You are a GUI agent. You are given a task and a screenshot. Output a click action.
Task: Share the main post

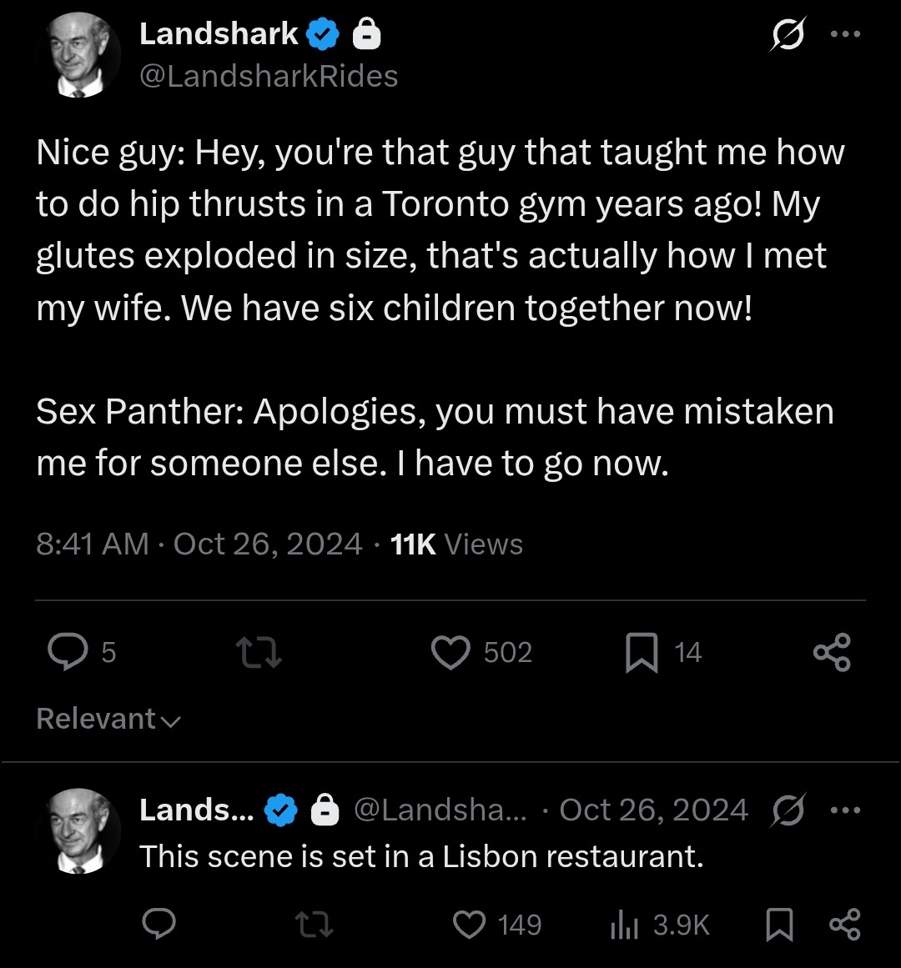point(832,653)
